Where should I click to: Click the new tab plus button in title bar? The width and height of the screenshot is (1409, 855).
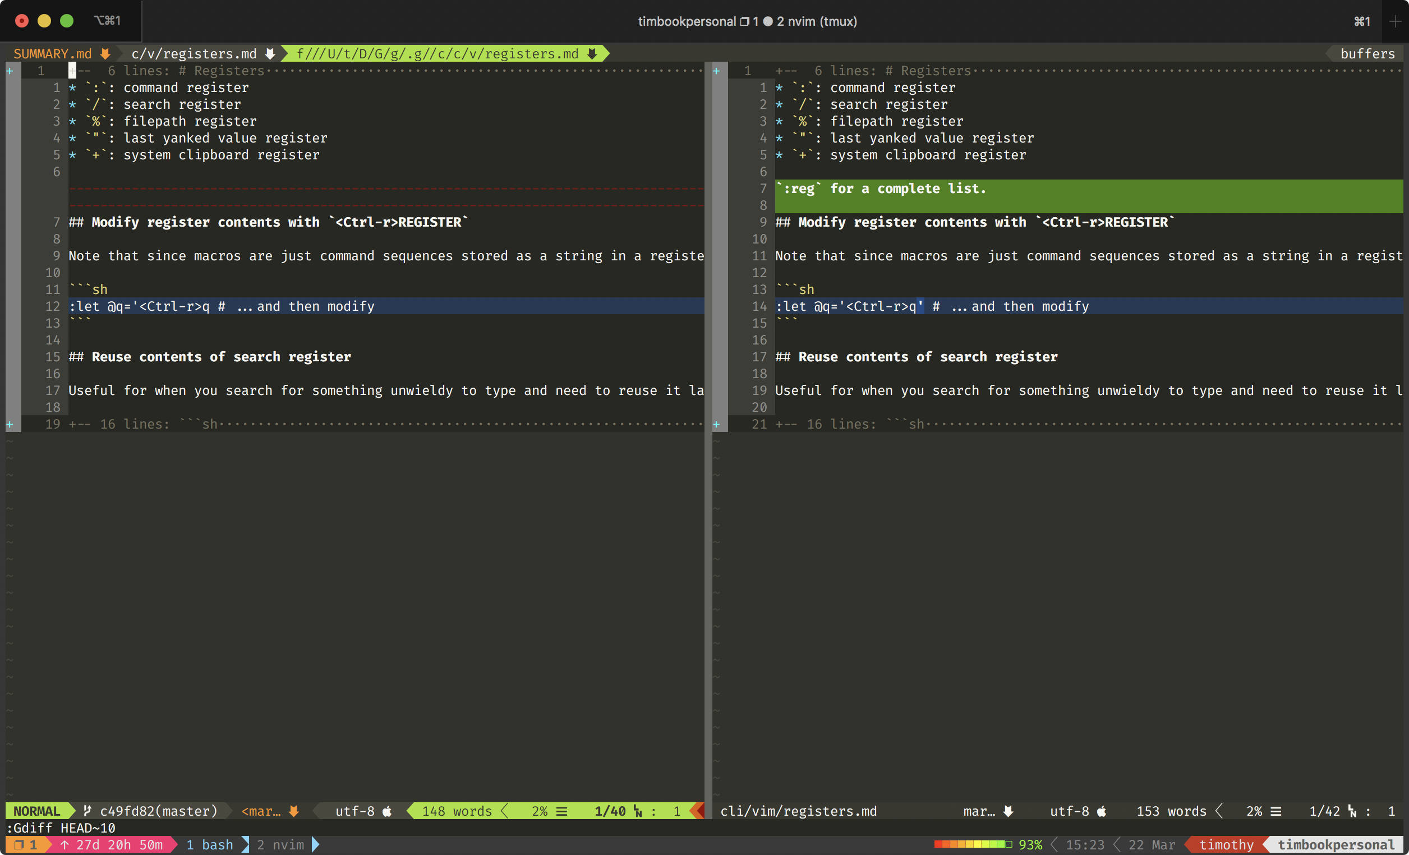(x=1395, y=21)
